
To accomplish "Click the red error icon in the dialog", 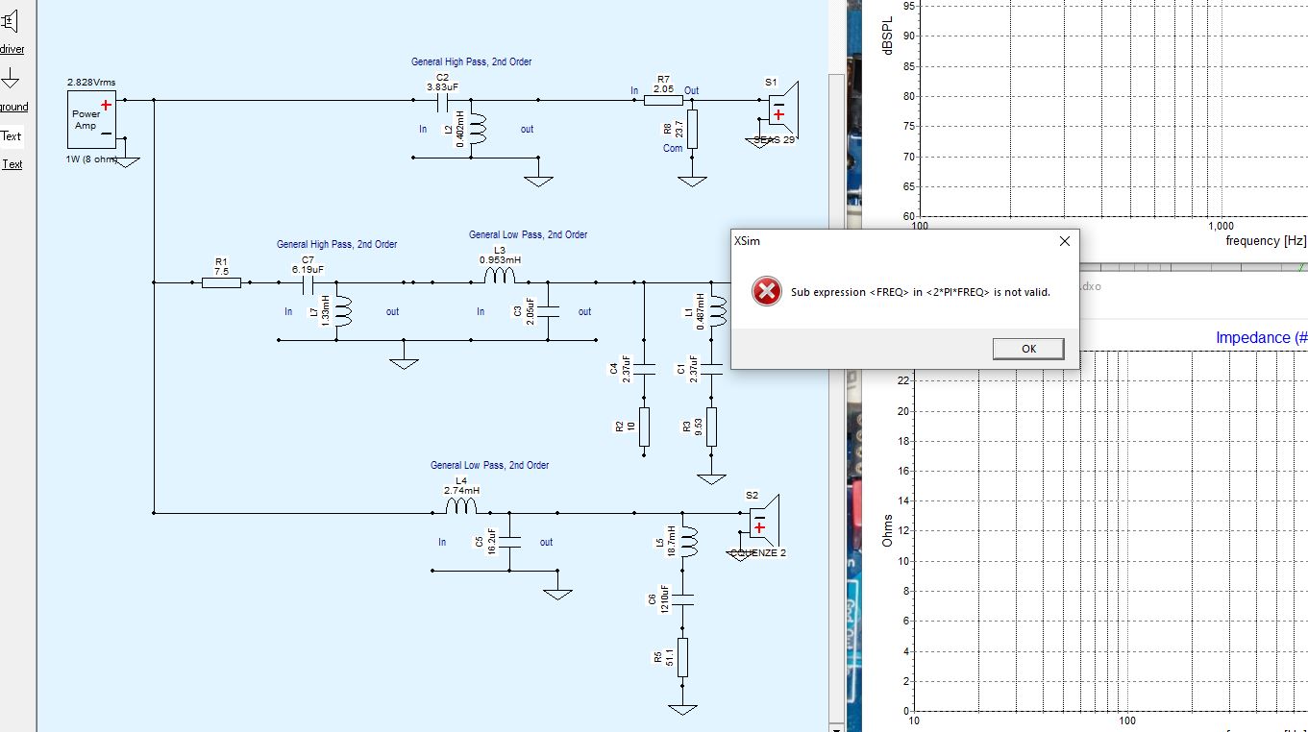I will coord(766,292).
